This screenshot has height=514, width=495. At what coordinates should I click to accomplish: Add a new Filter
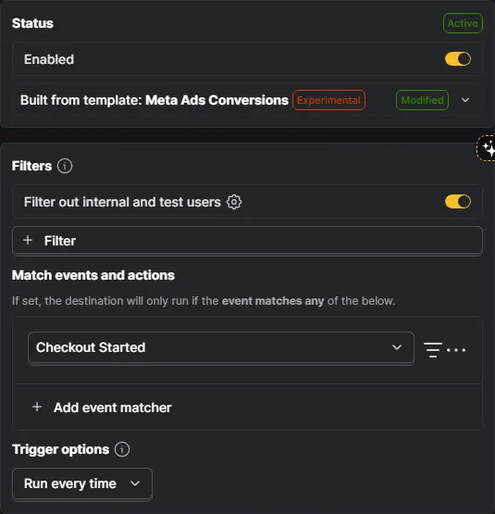pyautogui.click(x=247, y=240)
